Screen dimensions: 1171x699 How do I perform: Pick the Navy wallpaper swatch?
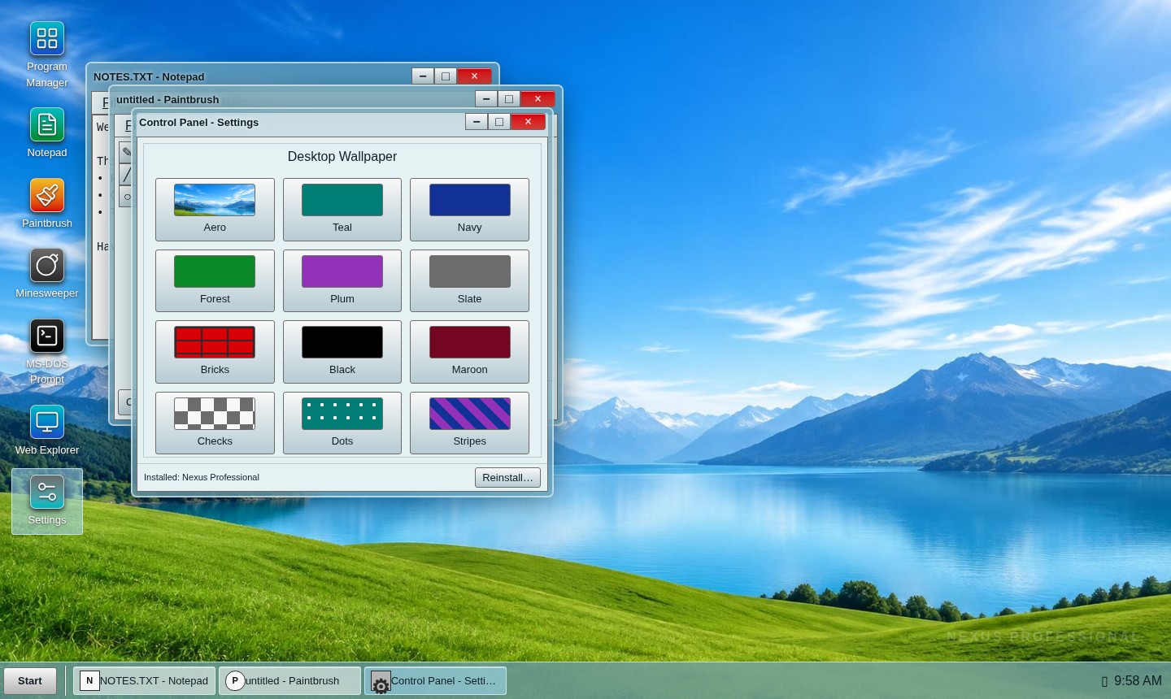click(x=469, y=210)
